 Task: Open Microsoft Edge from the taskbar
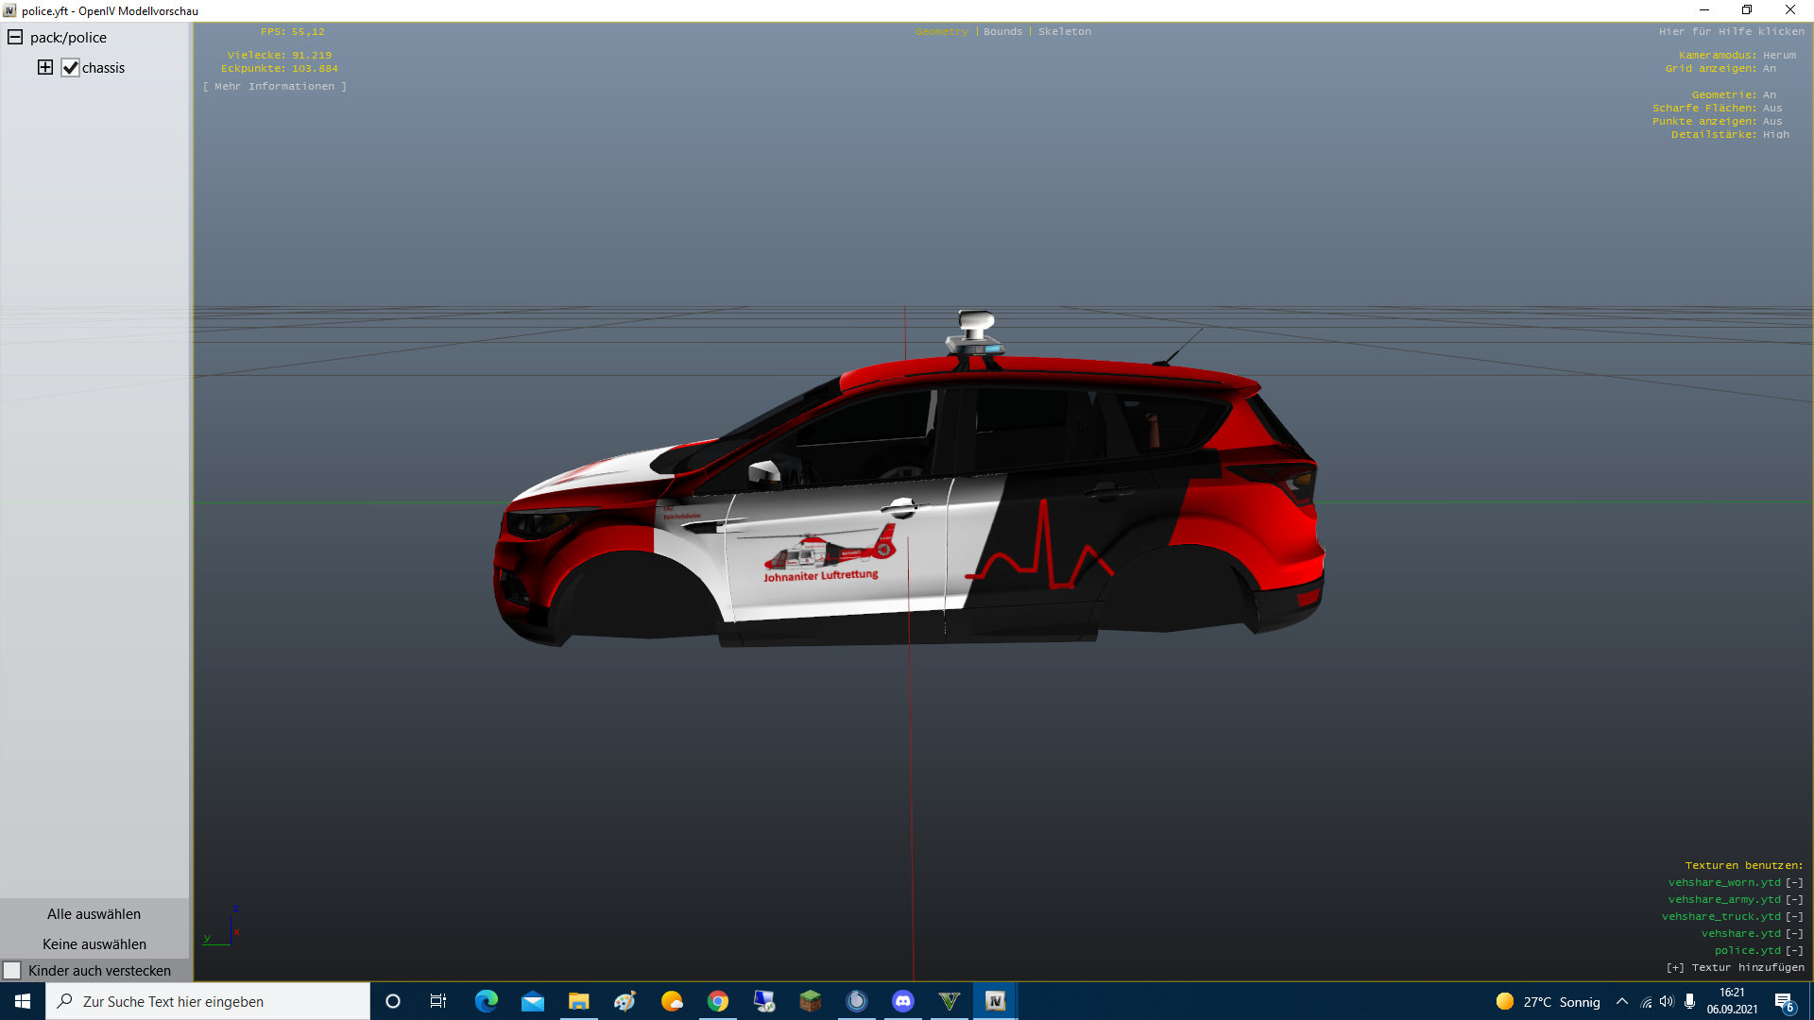(x=487, y=1001)
